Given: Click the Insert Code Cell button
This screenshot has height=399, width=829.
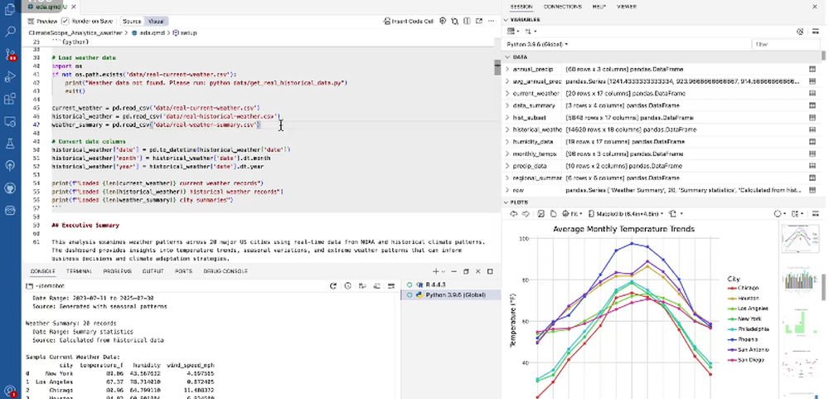Looking at the screenshot, I should coord(410,21).
